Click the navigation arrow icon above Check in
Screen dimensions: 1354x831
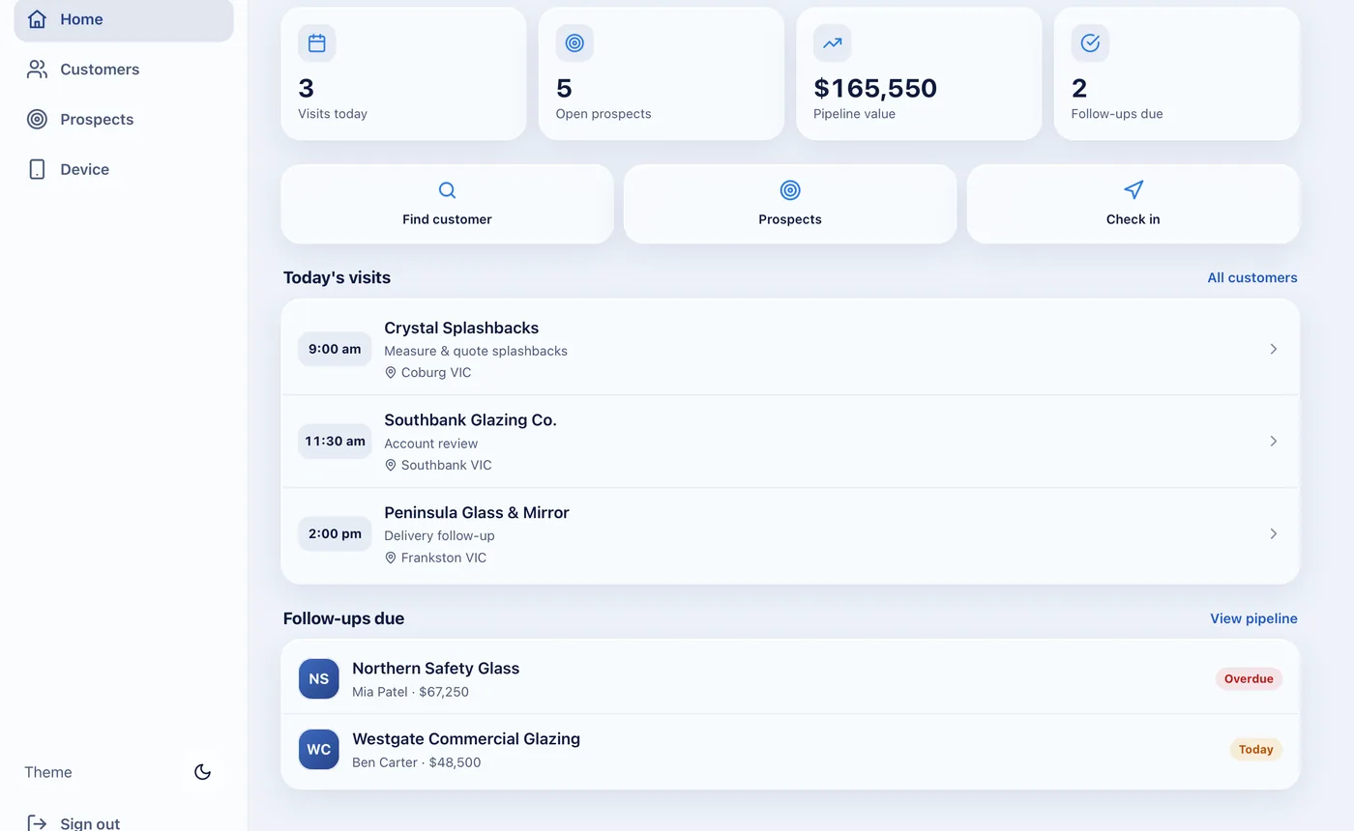1133,189
